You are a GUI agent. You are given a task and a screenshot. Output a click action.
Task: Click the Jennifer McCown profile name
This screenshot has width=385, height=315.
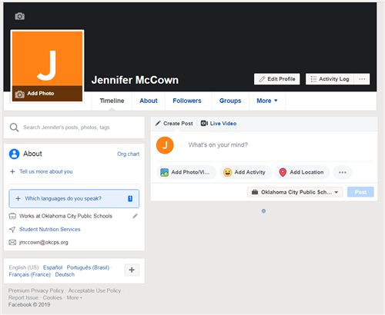coord(135,80)
